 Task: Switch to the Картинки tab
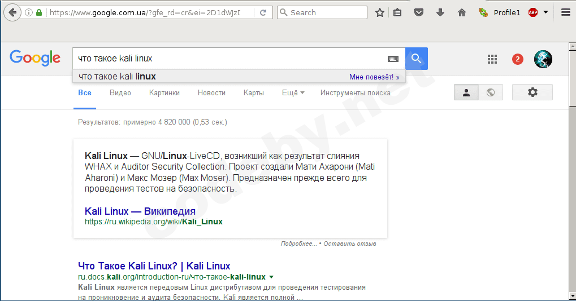[164, 93]
